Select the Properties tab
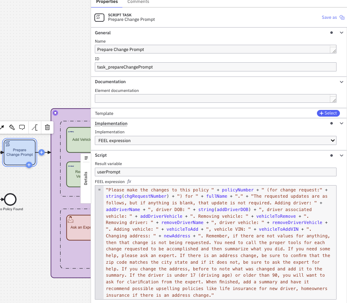Image resolution: width=347 pixels, height=303 pixels. coord(106,2)
